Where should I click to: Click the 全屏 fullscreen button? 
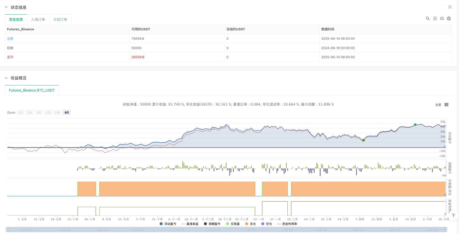(438, 105)
